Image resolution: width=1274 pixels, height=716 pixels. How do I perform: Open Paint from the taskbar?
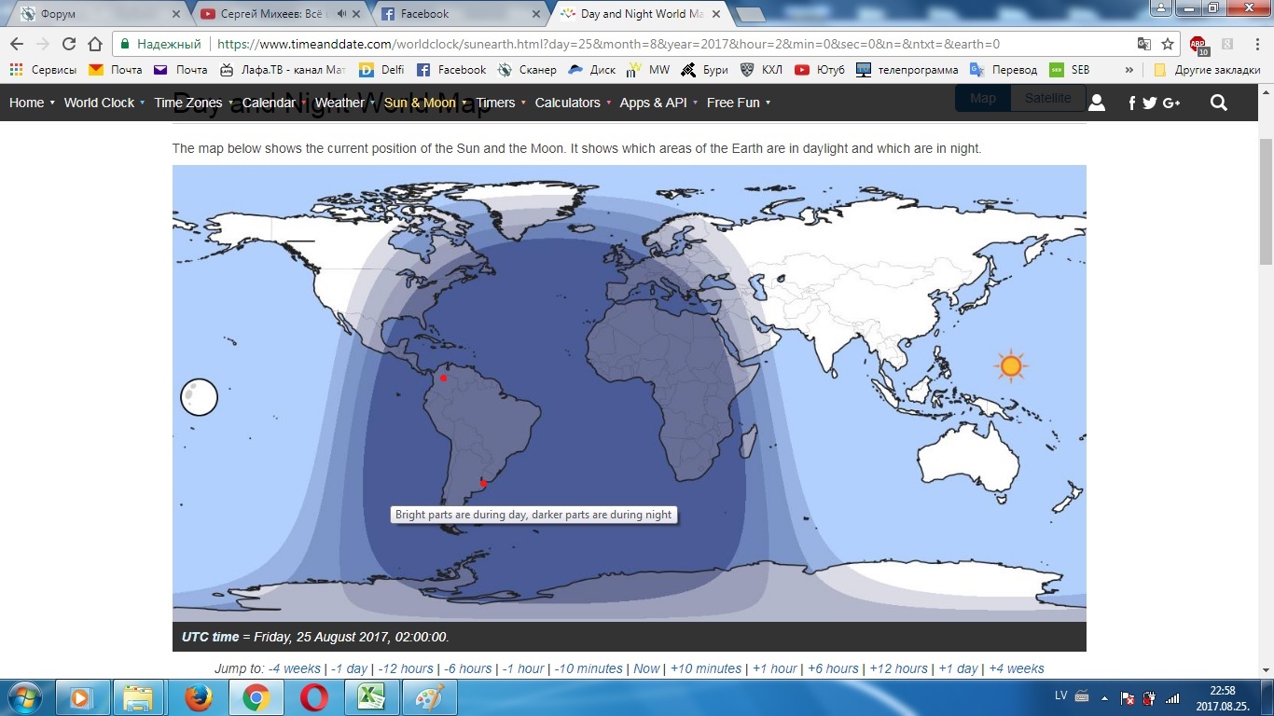click(430, 697)
